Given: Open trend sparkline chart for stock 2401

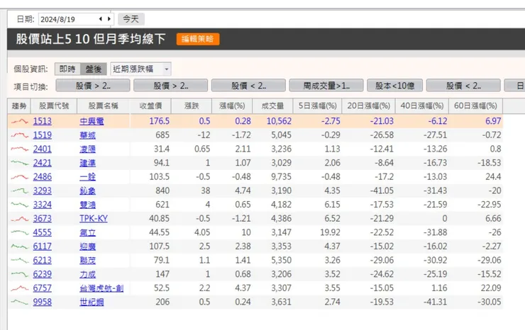Looking at the screenshot, I should [x=19, y=149].
